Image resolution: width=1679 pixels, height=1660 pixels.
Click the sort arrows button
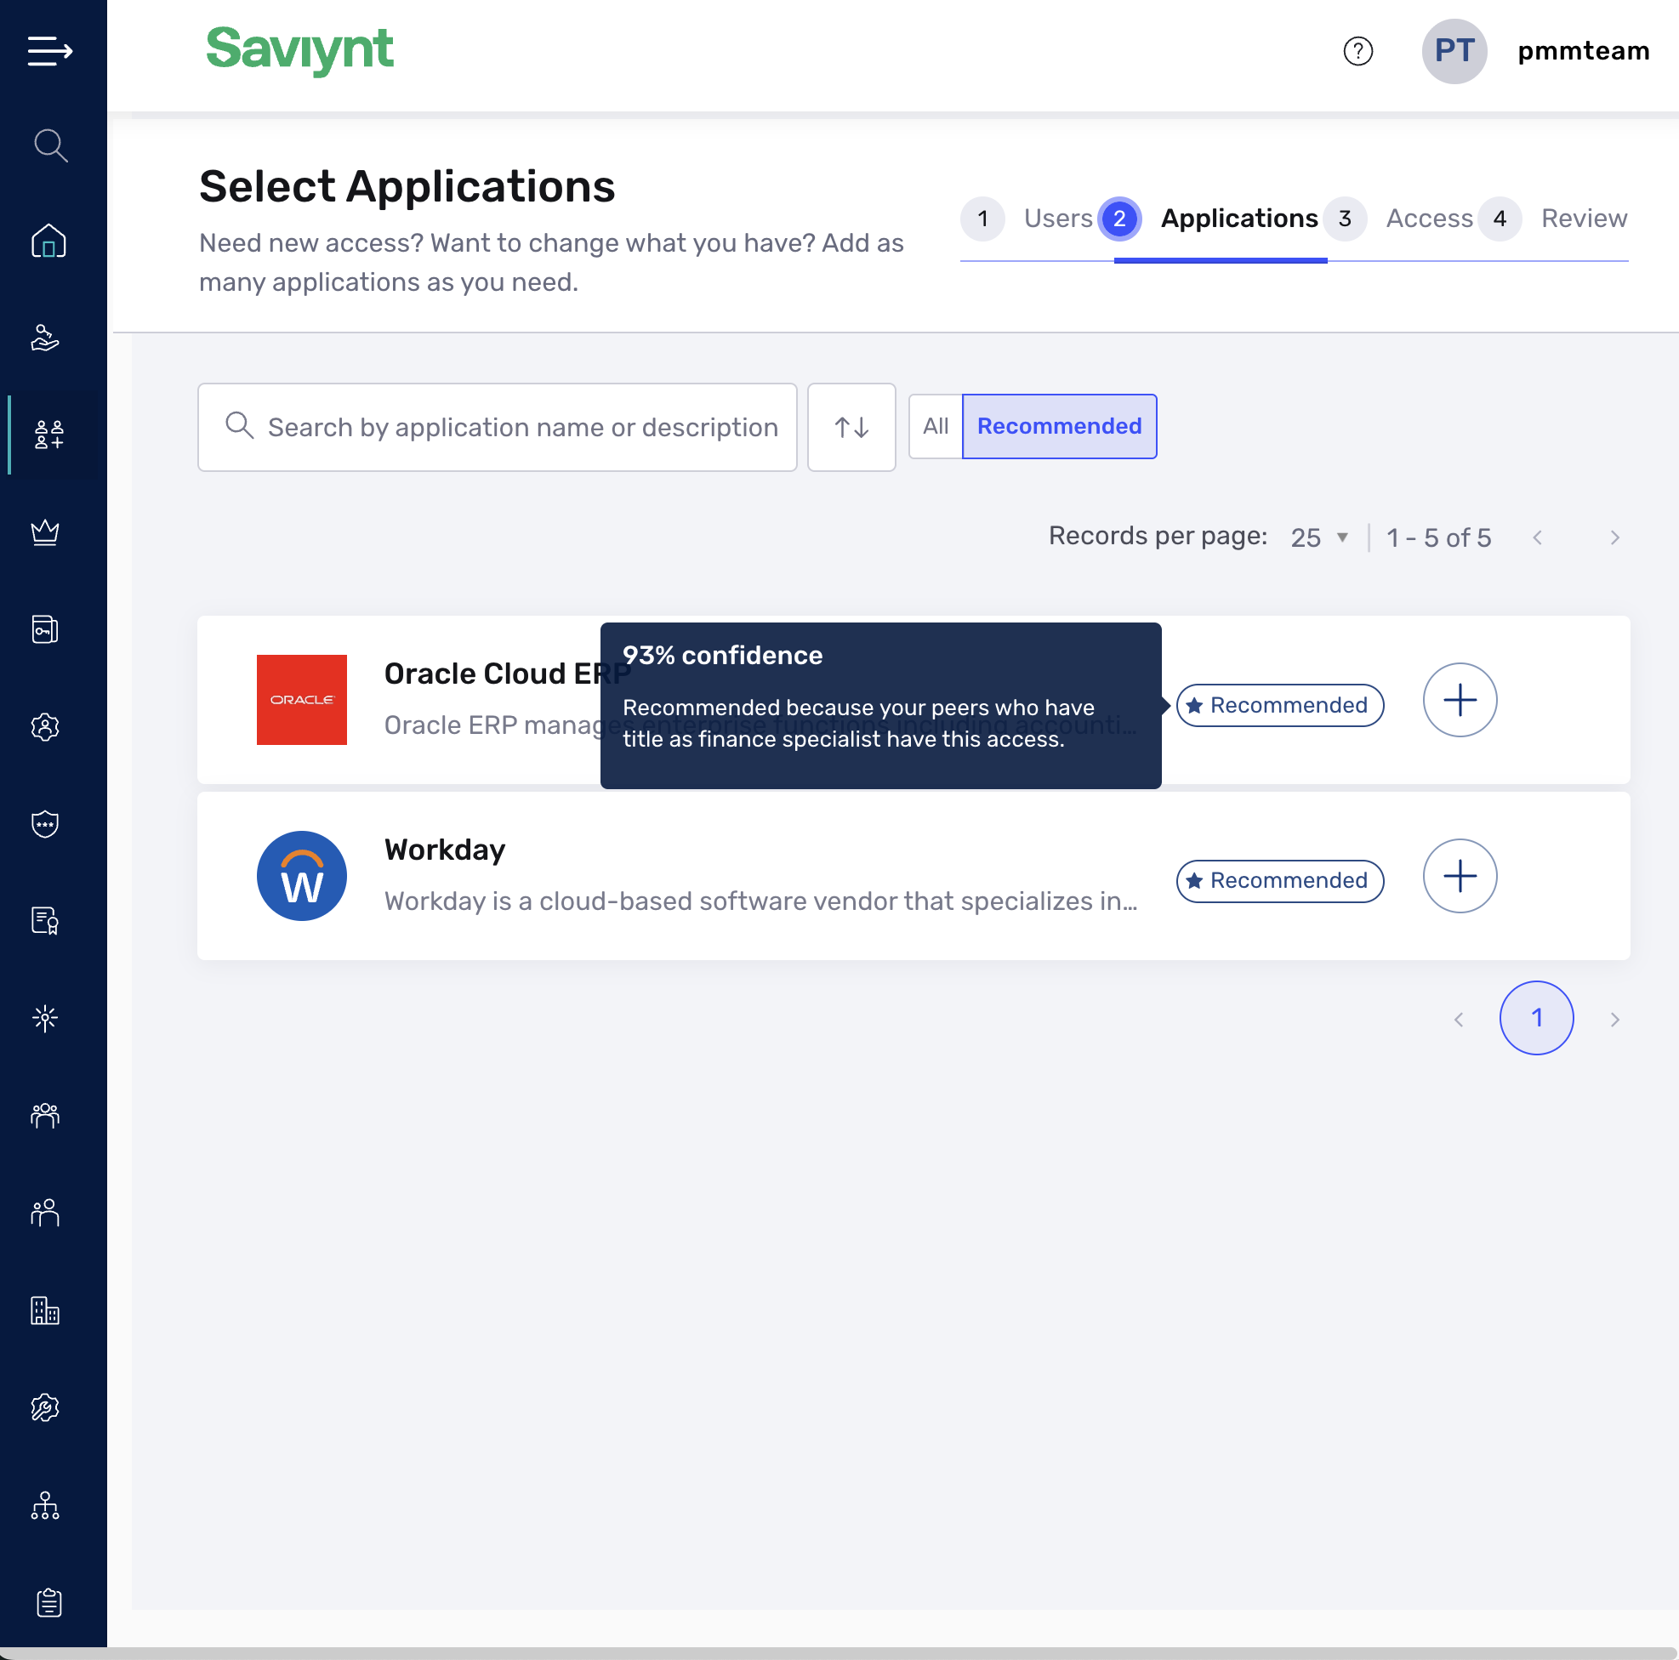pyautogui.click(x=851, y=427)
